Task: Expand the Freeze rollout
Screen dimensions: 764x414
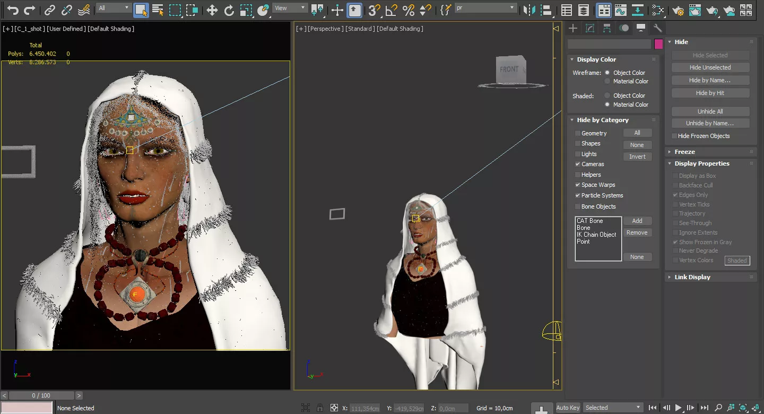Action: (684, 152)
